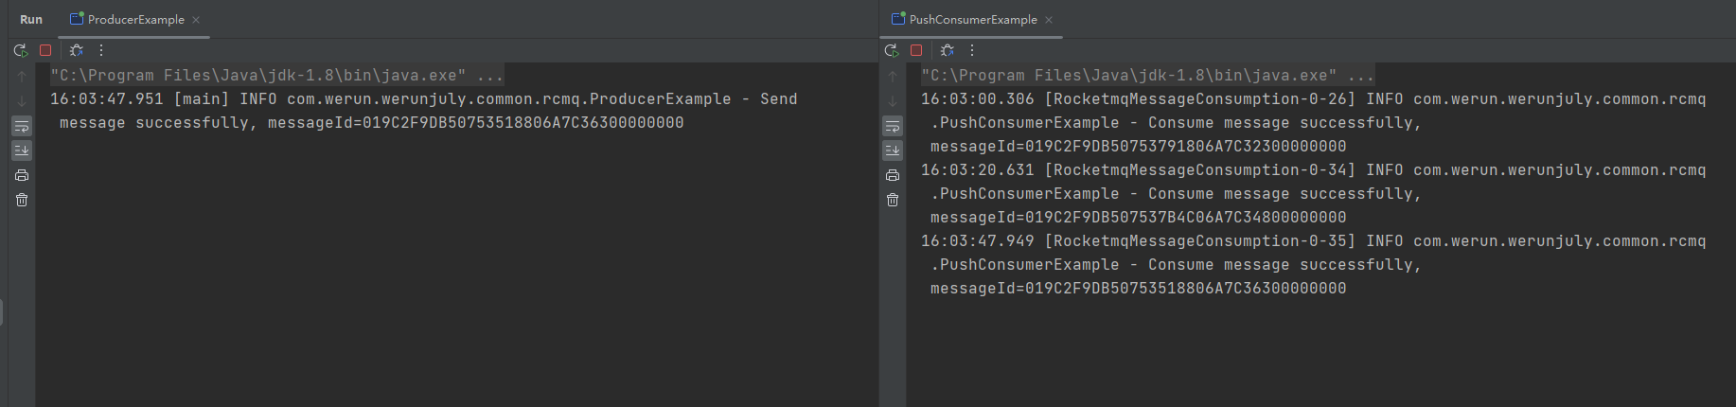Image resolution: width=1736 pixels, height=407 pixels.
Task: Toggle soft-wrap in ProducerExample console
Action: point(22,126)
